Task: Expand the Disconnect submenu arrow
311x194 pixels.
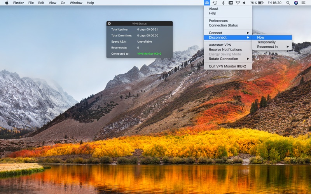Action: (248, 37)
